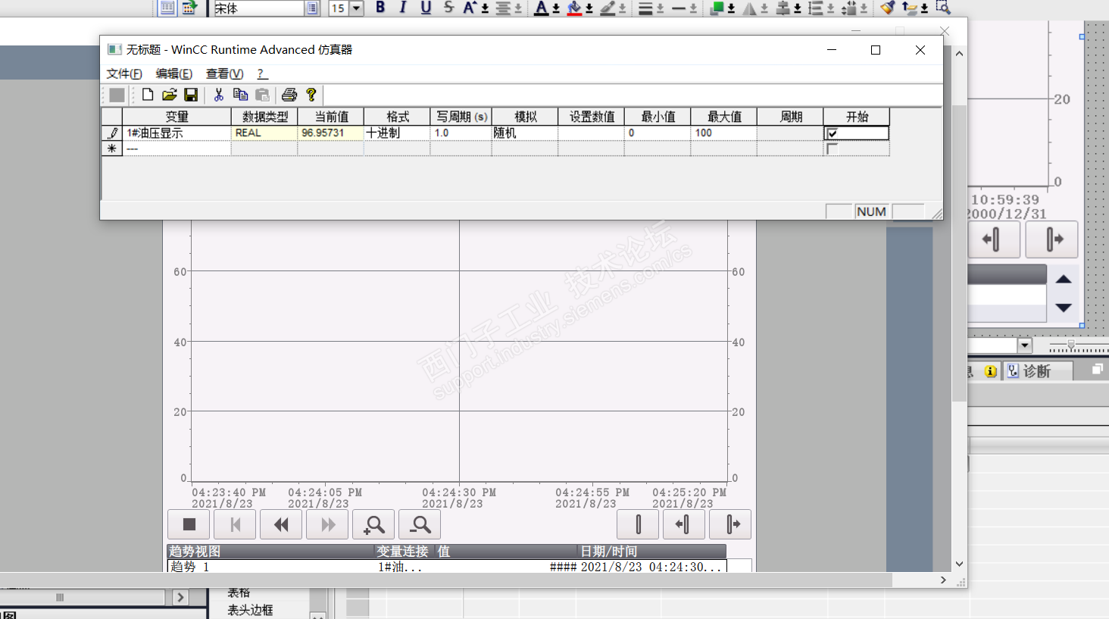This screenshot has width=1109, height=619.
Task: Toggle the Start checkbox in the empty row
Action: pos(833,149)
